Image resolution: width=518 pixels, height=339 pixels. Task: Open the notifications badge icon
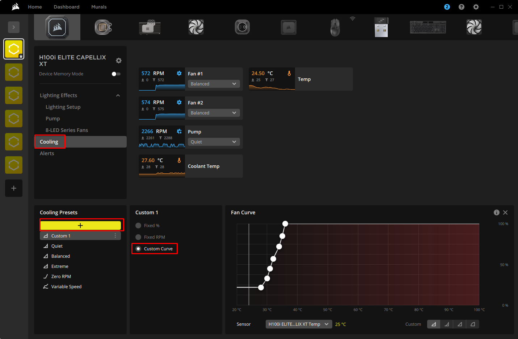[447, 7]
